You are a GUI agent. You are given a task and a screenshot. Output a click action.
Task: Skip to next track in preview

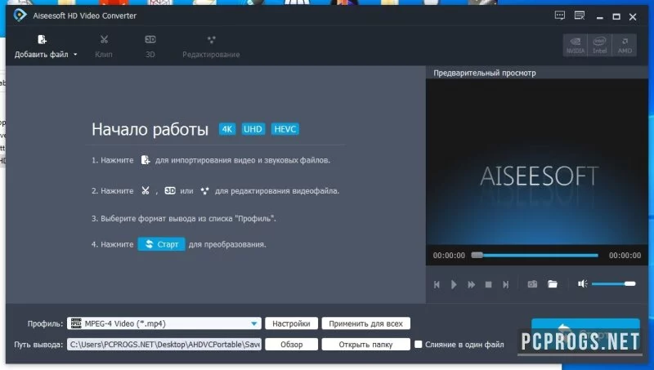(x=505, y=284)
